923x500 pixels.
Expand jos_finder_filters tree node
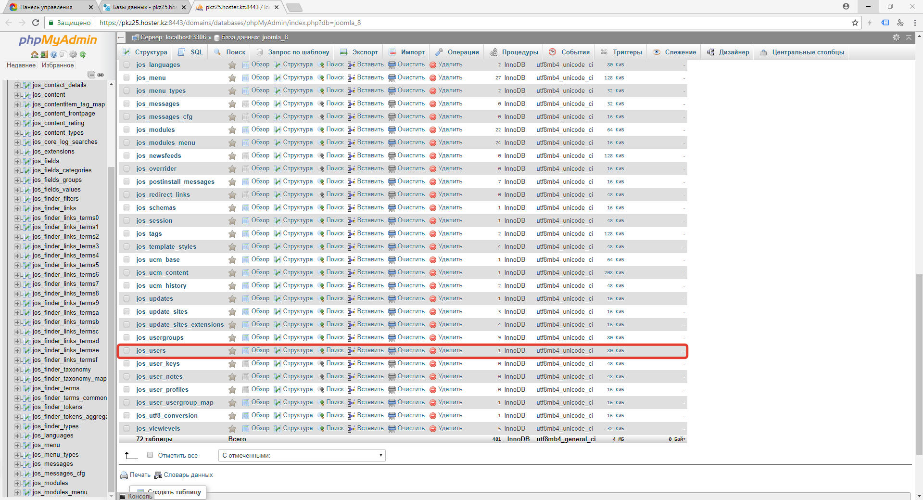click(x=17, y=199)
